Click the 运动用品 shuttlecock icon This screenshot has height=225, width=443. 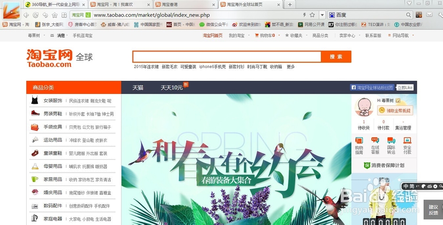(35, 140)
